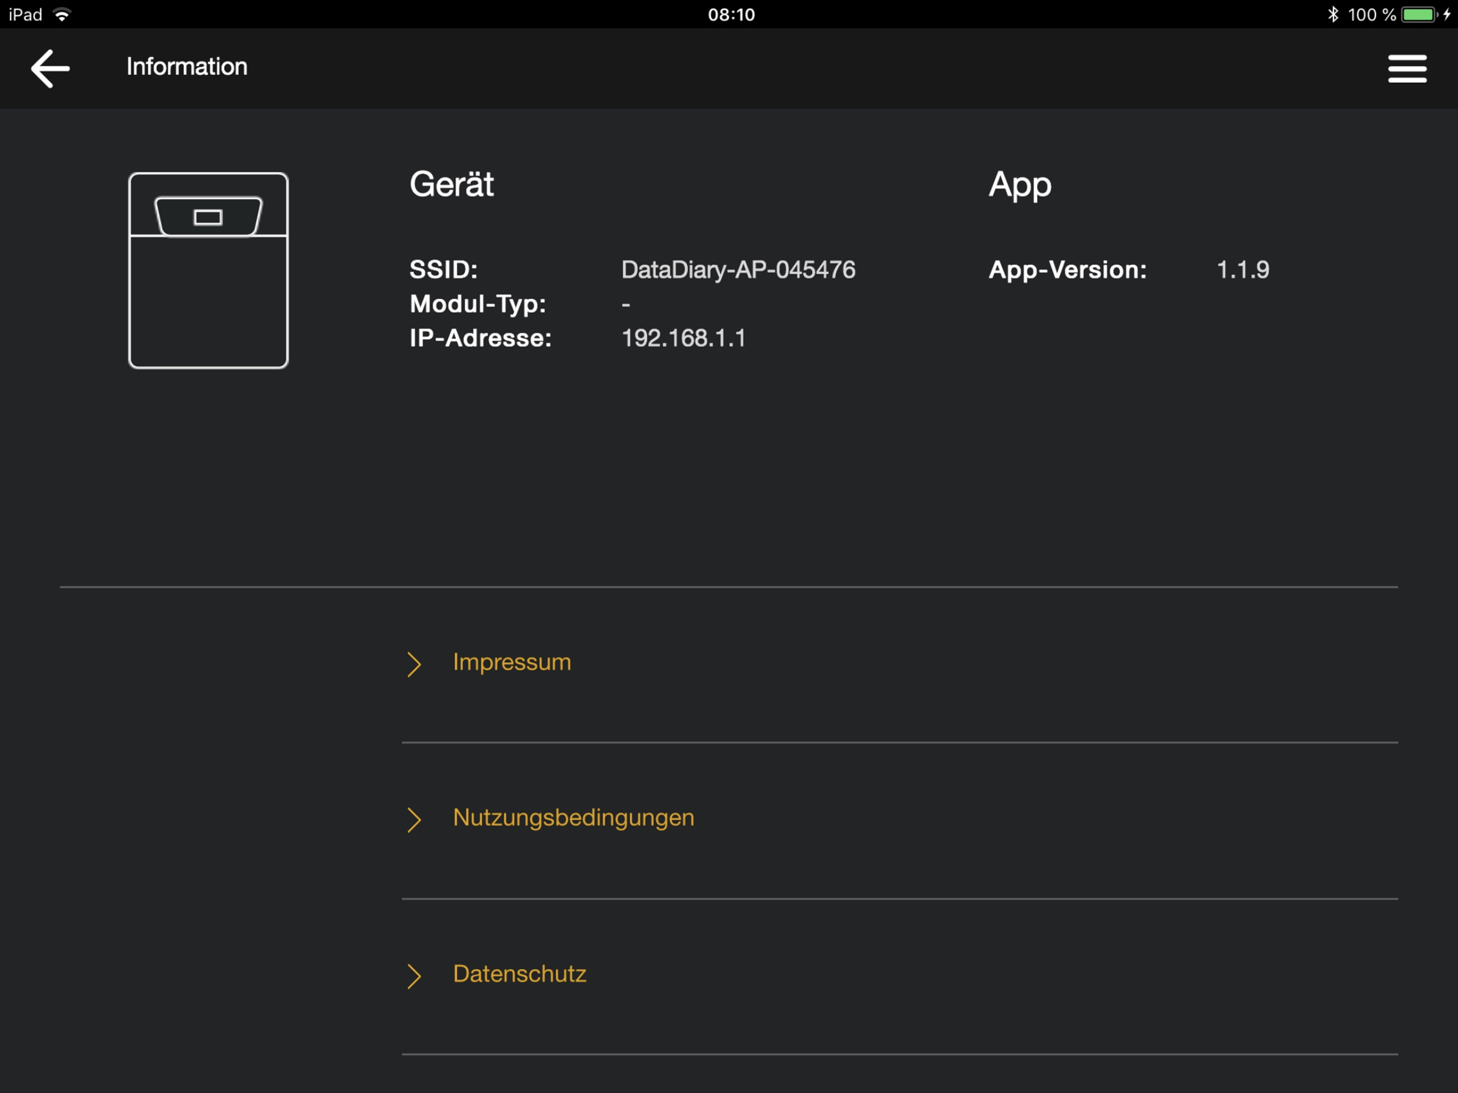The height and width of the screenshot is (1093, 1458).
Task: Tap the status bar clock 08:10
Action: (731, 14)
